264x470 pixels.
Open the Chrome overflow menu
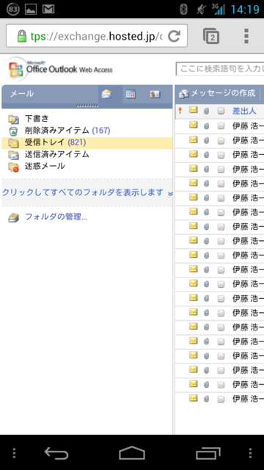(246, 36)
